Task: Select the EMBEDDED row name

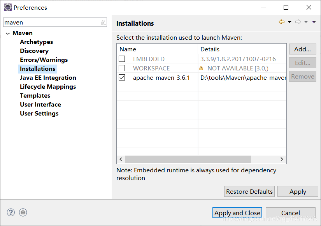Action: coord(149,59)
